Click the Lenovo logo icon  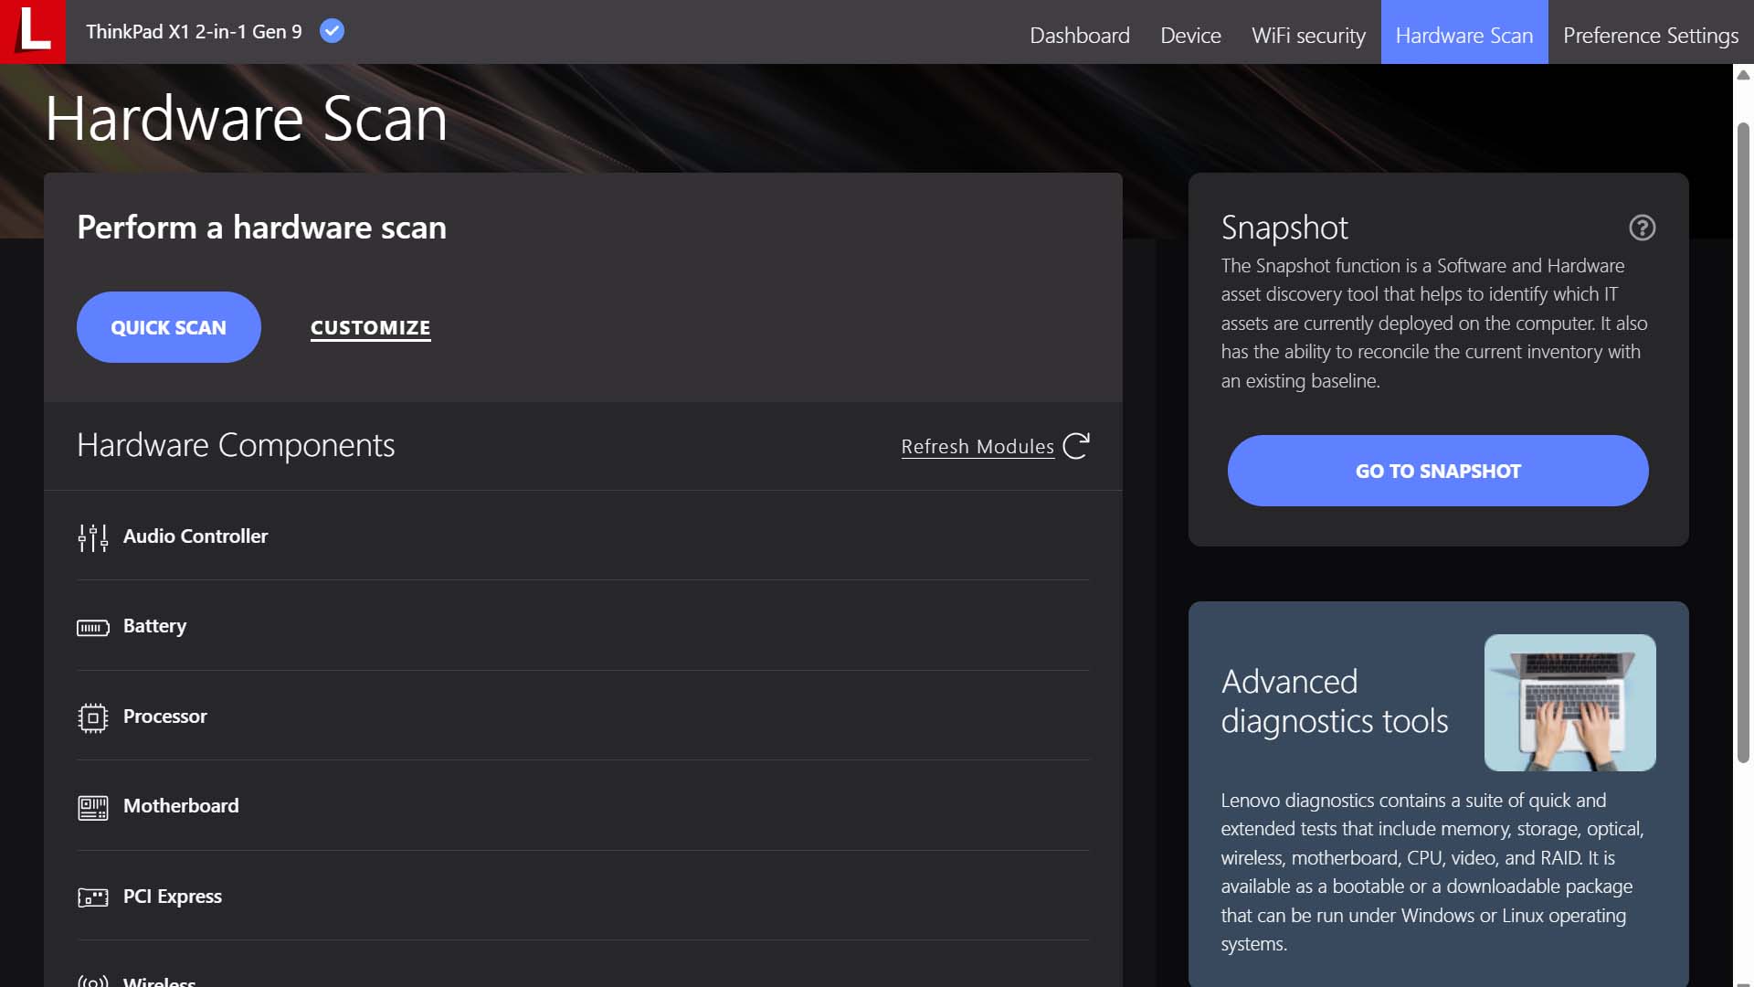tap(33, 31)
